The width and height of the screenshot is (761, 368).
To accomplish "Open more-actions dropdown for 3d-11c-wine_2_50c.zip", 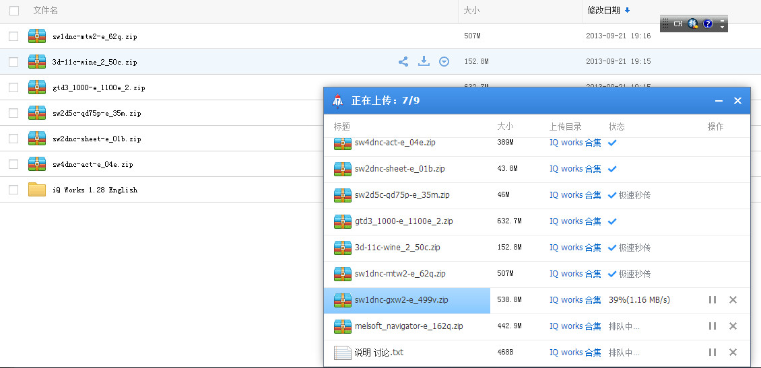I will [444, 62].
